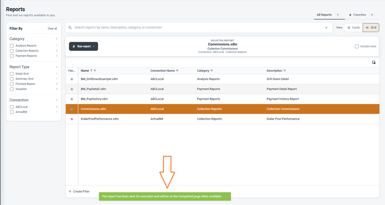Tick the Finished Report checkbox
This screenshot has width=385, height=205.
coord(12,84)
